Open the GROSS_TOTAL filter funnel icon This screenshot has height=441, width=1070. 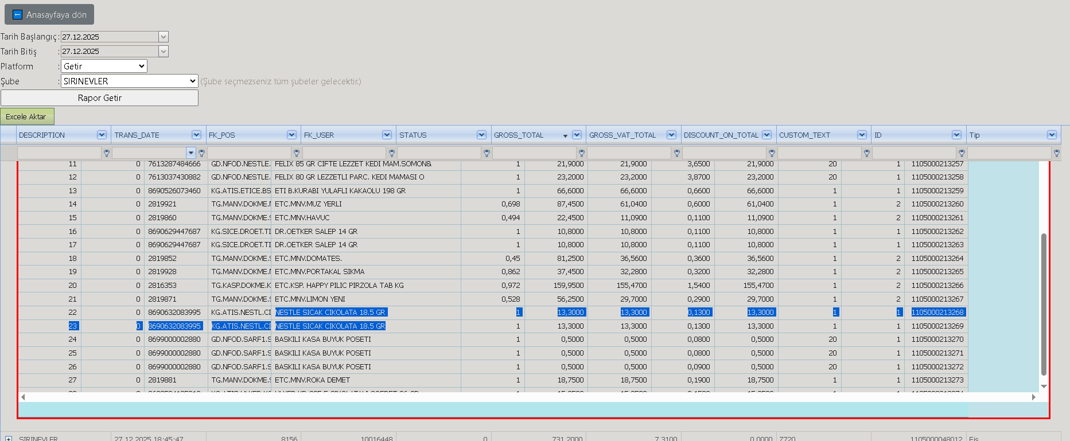[582, 153]
